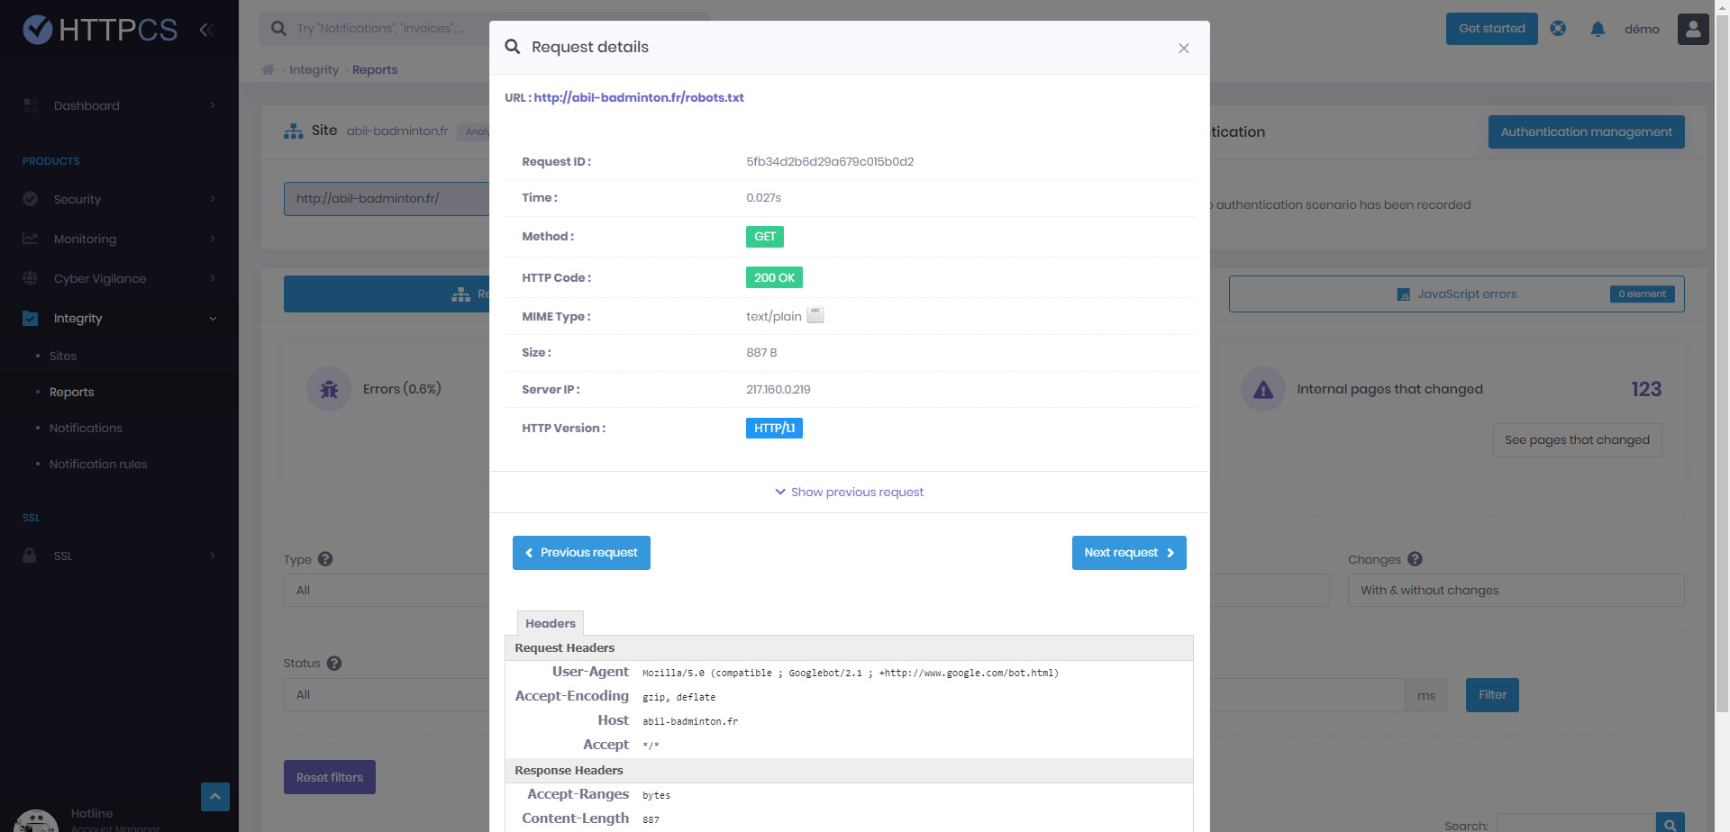
Task: Click the support lifebuoy icon in header
Action: pyautogui.click(x=1558, y=29)
